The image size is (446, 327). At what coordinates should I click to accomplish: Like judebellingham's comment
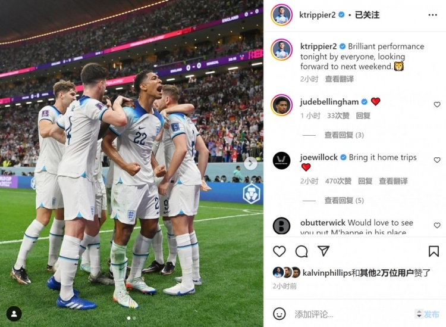coord(437,105)
